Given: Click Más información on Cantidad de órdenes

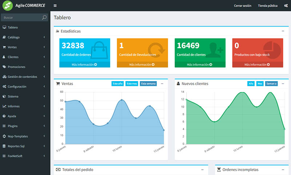Looking at the screenshot, I should click(x=85, y=64).
